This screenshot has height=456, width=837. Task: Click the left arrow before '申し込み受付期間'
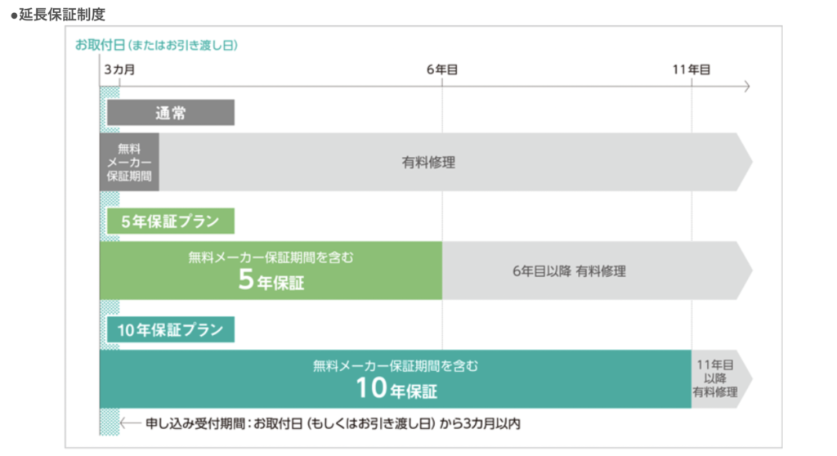coord(130,423)
